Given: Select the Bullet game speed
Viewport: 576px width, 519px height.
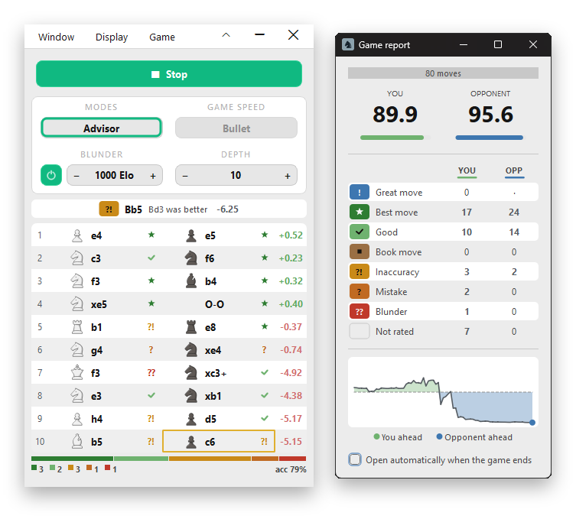Looking at the screenshot, I should (x=236, y=128).
